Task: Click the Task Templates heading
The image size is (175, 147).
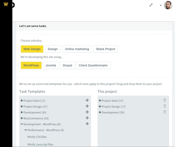Action: (x=32, y=91)
